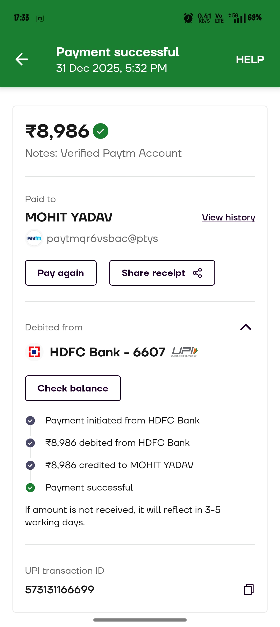Tap the Paytm logo beside UPI address
The width and height of the screenshot is (280, 627).
[34, 238]
